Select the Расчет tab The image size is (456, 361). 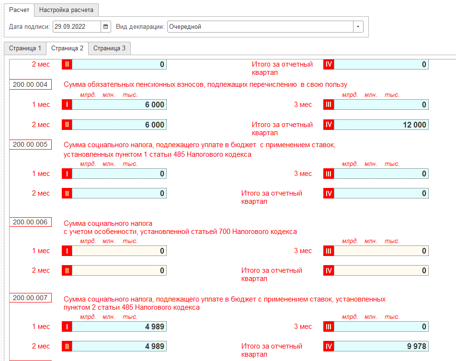coord(19,10)
